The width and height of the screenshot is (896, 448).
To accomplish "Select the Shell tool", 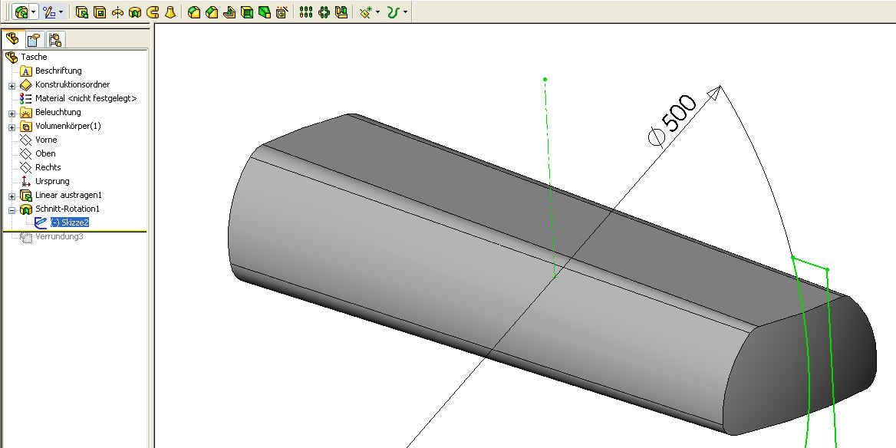I will 247,12.
